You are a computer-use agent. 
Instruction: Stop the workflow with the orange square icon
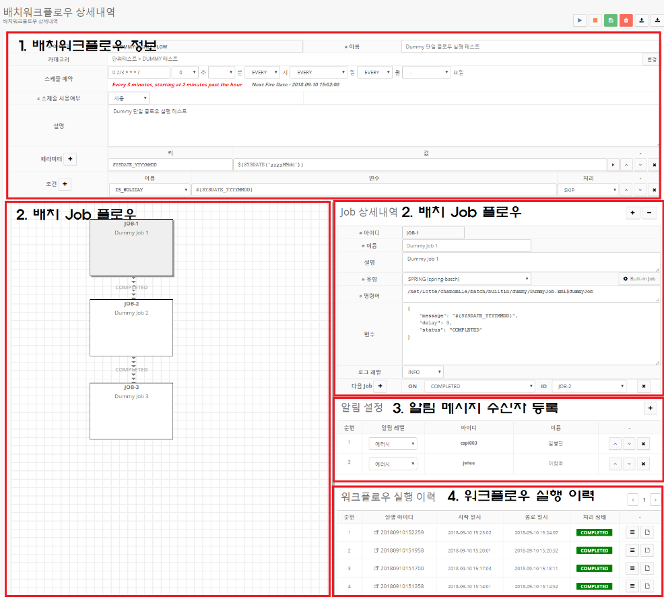(595, 20)
